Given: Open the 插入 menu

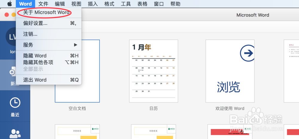Looking at the screenshot, I should (93, 4).
